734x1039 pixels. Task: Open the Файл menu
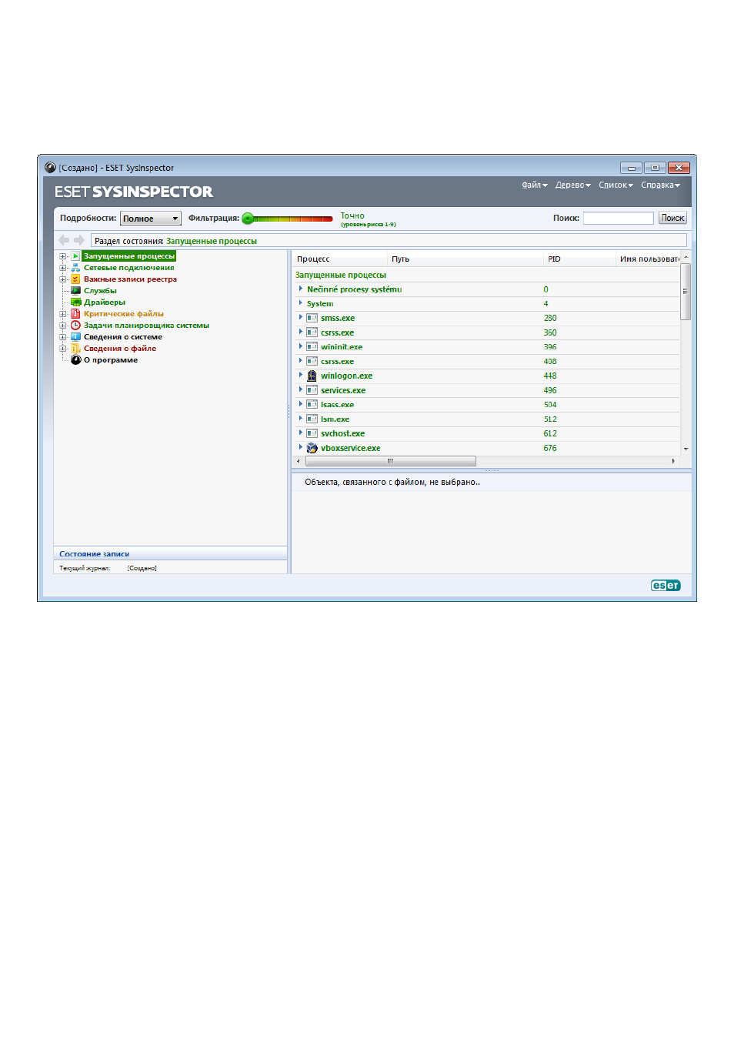point(535,185)
